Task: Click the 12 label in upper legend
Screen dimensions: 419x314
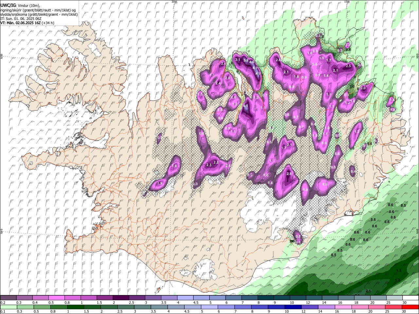Action: (308, 303)
